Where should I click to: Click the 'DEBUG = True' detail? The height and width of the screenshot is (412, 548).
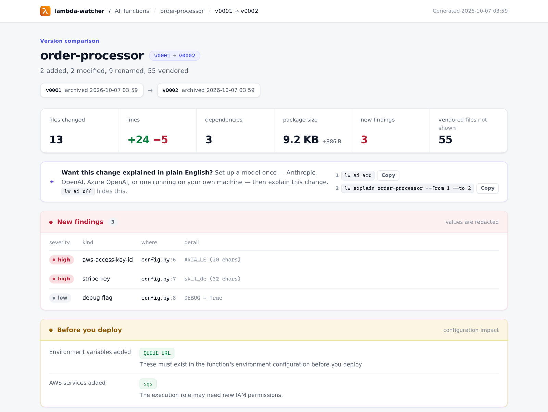[x=203, y=298]
